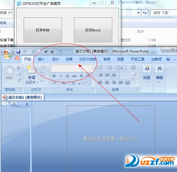Image resolution: width=177 pixels, height=172 pixels.
Task: Click Redo in the quick access toolbar
Action: (34, 52)
